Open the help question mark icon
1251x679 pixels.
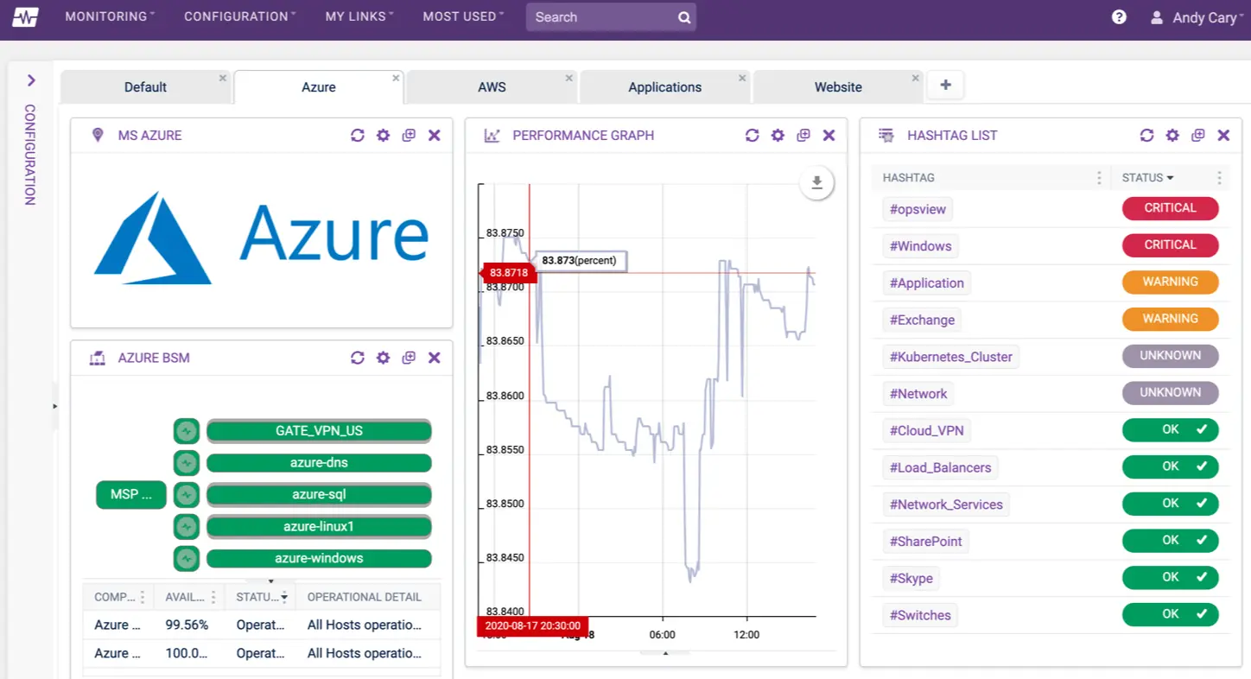tap(1119, 16)
